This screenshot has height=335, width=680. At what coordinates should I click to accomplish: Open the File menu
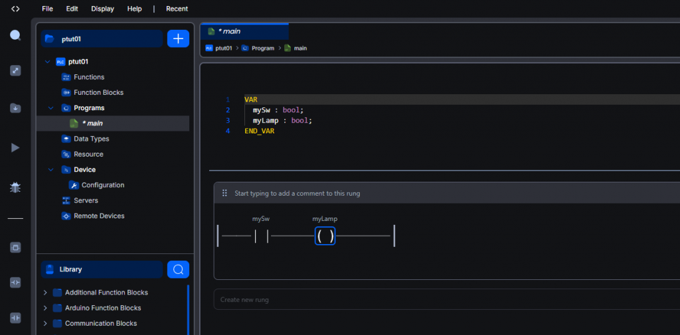47,9
